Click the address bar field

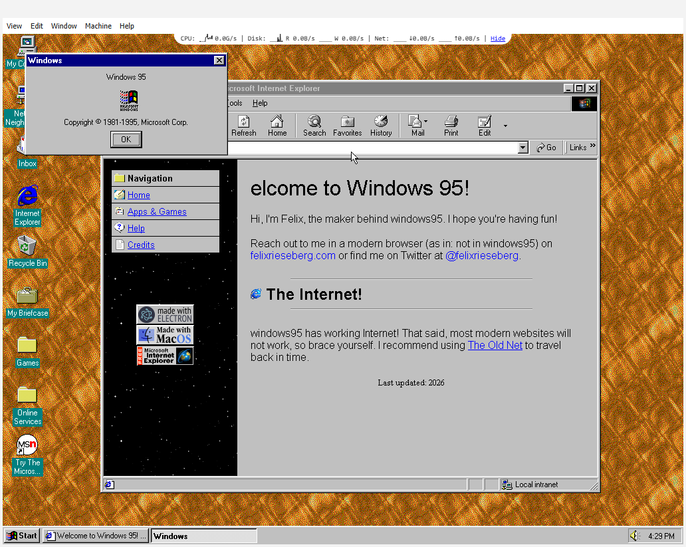pos(372,148)
